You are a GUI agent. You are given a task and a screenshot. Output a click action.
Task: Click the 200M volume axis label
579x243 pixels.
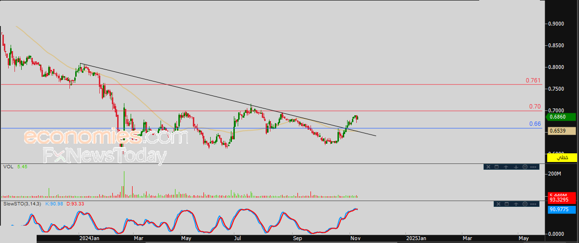coord(555,174)
